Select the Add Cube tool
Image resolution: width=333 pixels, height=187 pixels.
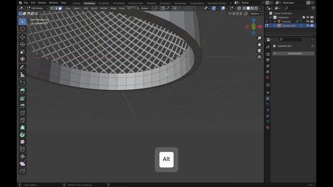point(22,83)
